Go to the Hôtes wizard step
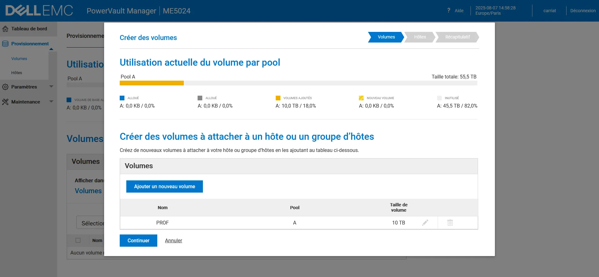599x277 pixels. (x=420, y=37)
